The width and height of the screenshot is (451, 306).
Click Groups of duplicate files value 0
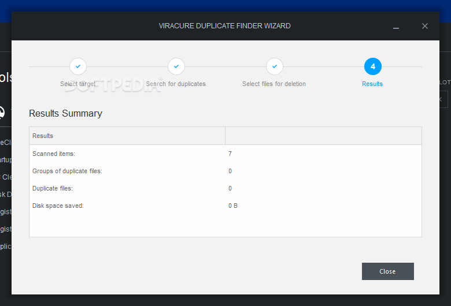[230, 171]
